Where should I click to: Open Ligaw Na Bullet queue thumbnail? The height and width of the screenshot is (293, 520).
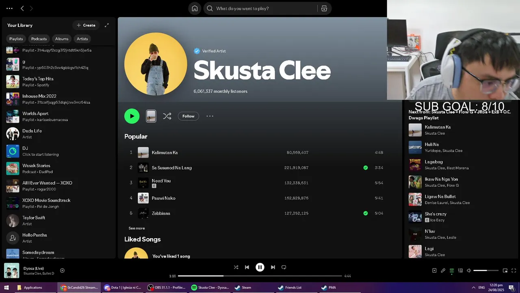(x=415, y=199)
